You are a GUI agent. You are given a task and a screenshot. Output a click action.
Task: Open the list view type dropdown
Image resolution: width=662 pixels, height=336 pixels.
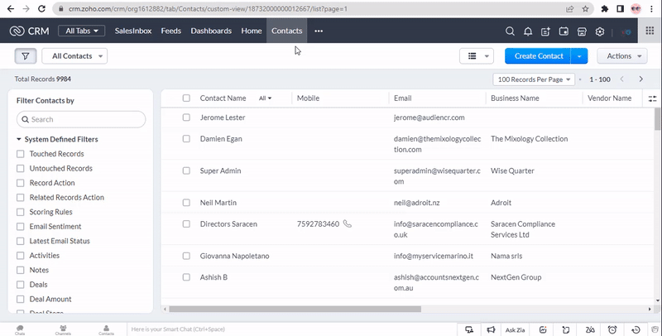[x=477, y=56]
